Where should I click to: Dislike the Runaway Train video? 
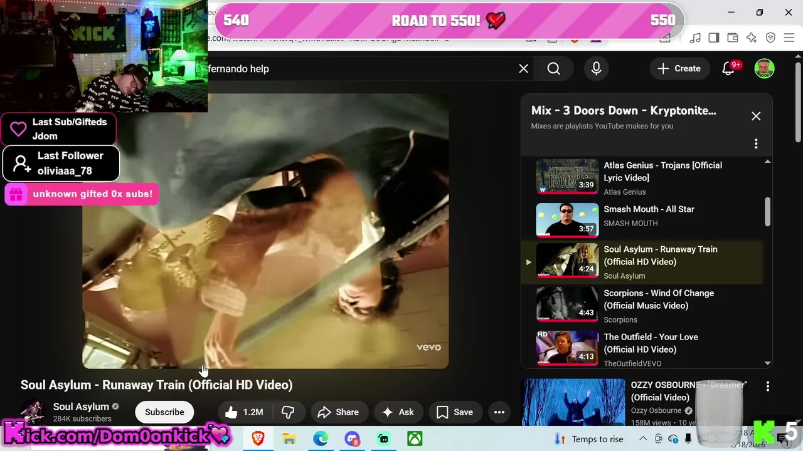coord(289,412)
